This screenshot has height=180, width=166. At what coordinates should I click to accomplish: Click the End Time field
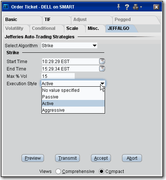[x=70, y=69]
